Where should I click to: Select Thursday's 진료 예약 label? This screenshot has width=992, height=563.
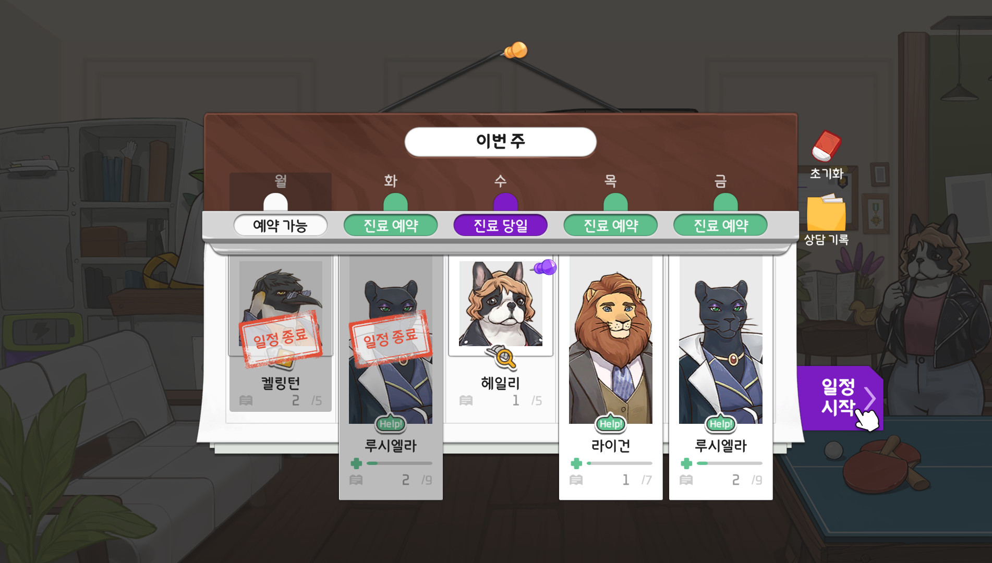click(611, 225)
